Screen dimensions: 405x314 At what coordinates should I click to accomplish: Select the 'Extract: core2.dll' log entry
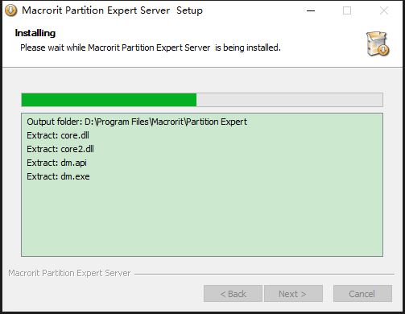[x=60, y=149]
